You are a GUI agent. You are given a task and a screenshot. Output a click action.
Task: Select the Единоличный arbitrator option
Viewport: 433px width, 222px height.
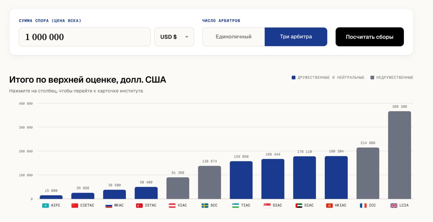[233, 37]
